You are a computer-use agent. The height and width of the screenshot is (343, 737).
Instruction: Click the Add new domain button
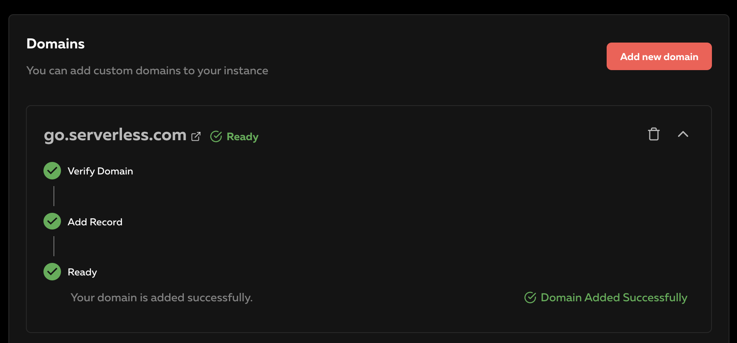point(659,56)
